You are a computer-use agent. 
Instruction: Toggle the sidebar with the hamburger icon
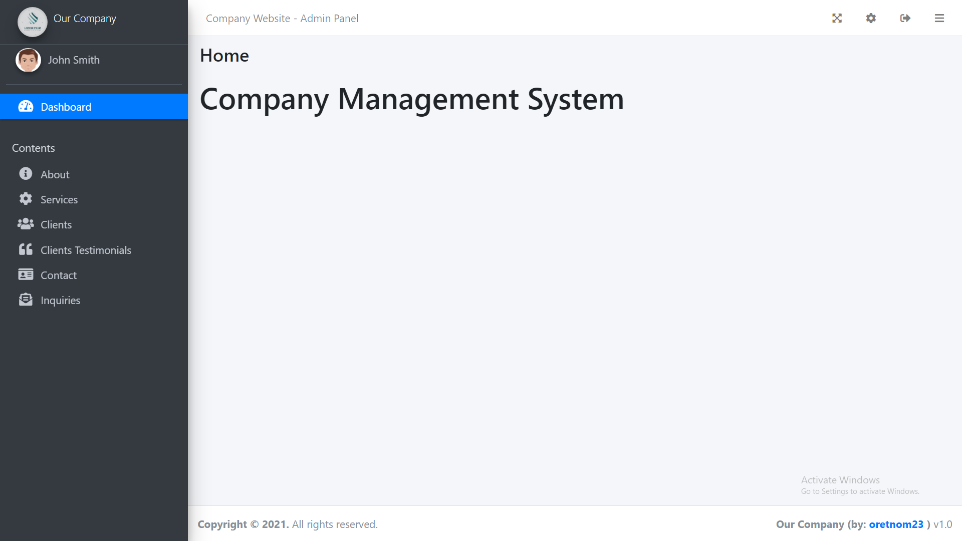point(939,18)
